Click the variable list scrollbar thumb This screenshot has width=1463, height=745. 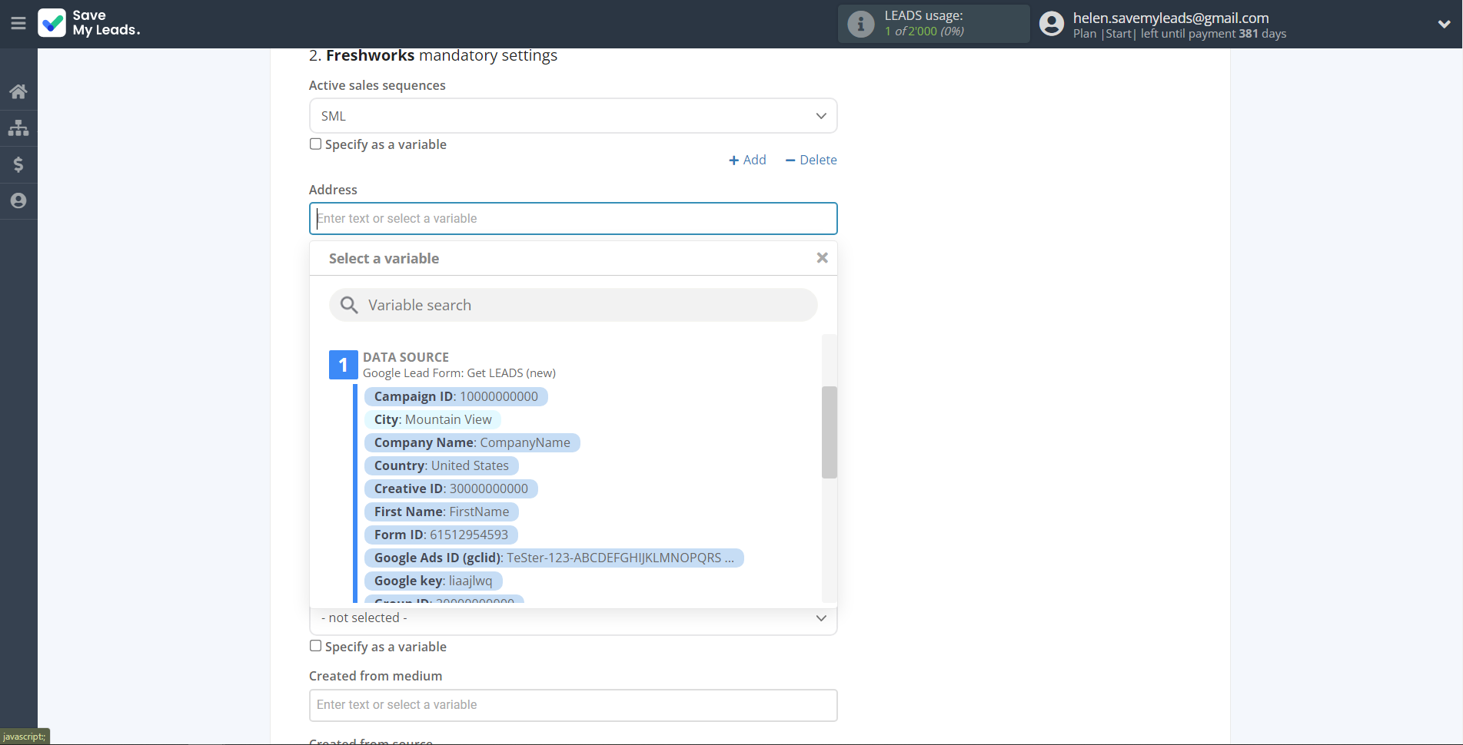pyautogui.click(x=829, y=432)
